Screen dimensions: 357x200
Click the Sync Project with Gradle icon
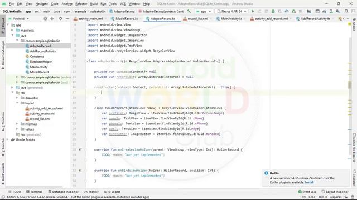(324, 11)
